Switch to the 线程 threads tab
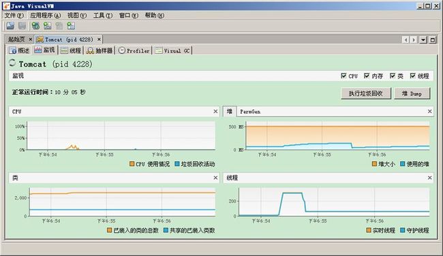The height and width of the screenshot is (256, 443). click(71, 51)
